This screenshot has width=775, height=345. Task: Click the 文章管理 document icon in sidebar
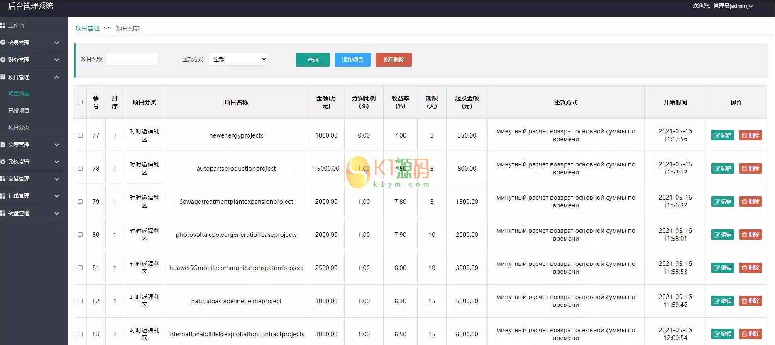[3, 145]
